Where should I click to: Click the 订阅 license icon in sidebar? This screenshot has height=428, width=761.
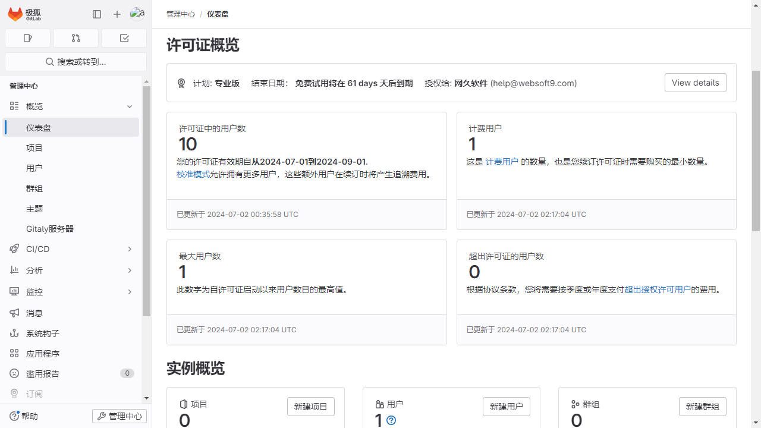coord(14,394)
